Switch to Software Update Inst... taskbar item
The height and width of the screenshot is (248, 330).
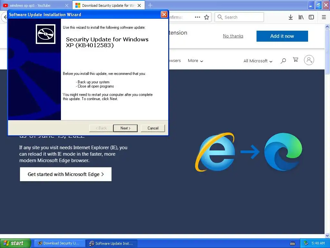112,243
